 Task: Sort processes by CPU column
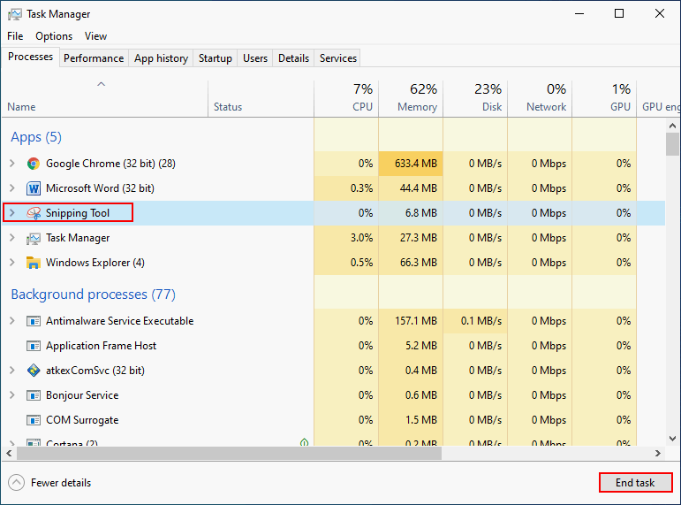point(346,99)
